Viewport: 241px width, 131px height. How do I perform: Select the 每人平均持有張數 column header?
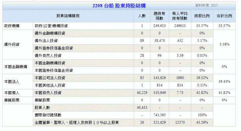[180, 16]
